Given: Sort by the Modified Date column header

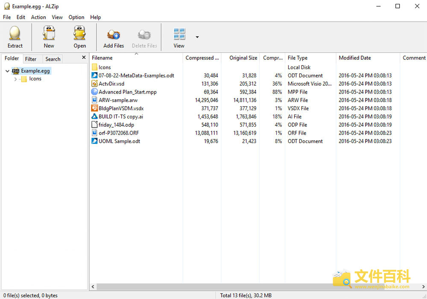Looking at the screenshot, I should click(368, 58).
